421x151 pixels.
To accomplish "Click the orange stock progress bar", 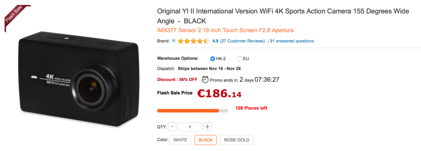I will tap(192, 110).
